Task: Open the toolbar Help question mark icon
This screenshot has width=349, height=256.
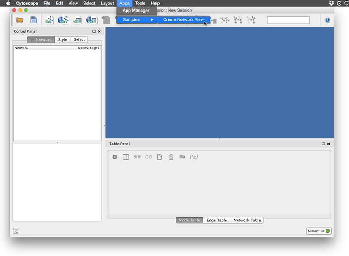Action: pyautogui.click(x=327, y=20)
